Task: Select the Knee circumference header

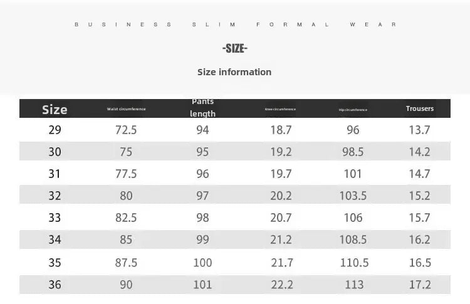Action: coord(280,109)
